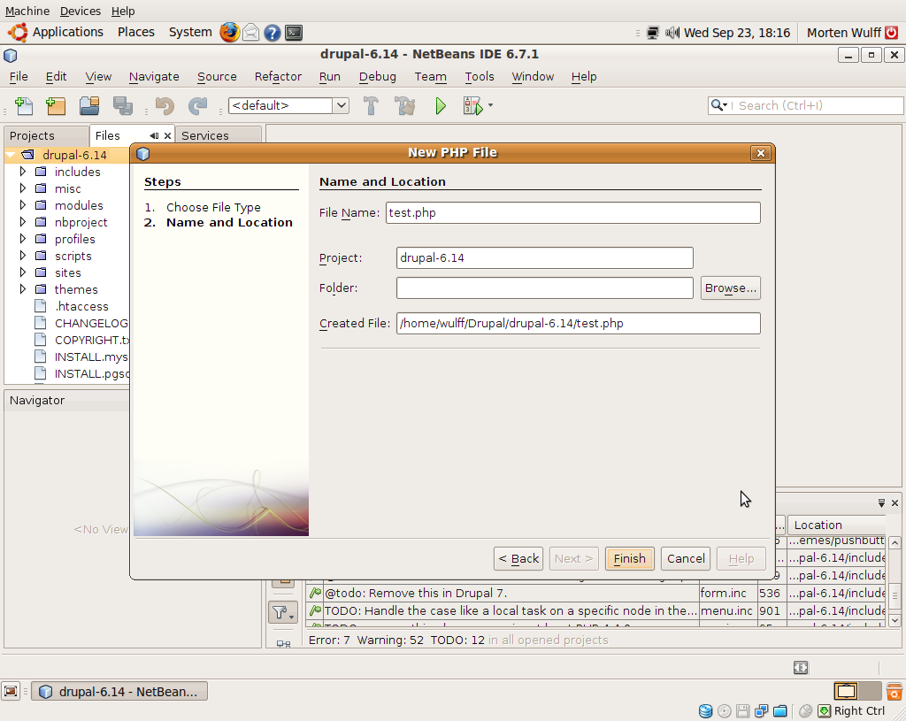The image size is (906, 721).
Task: Click the Debug Main Project icon
Action: pos(472,106)
